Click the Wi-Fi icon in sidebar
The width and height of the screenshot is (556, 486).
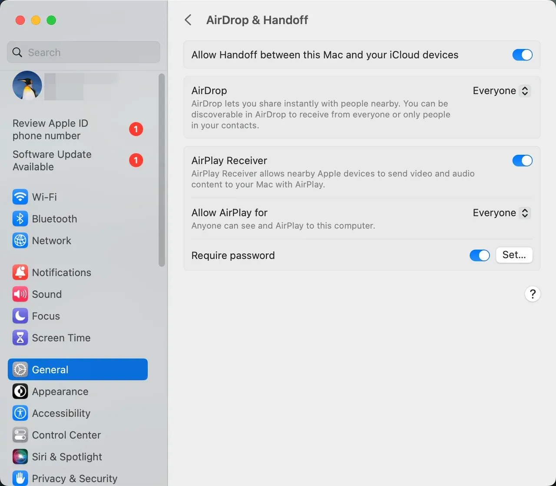20,197
